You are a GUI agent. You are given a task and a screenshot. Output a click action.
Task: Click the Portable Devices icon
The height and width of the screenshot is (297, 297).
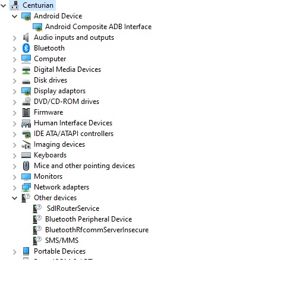coord(26,251)
